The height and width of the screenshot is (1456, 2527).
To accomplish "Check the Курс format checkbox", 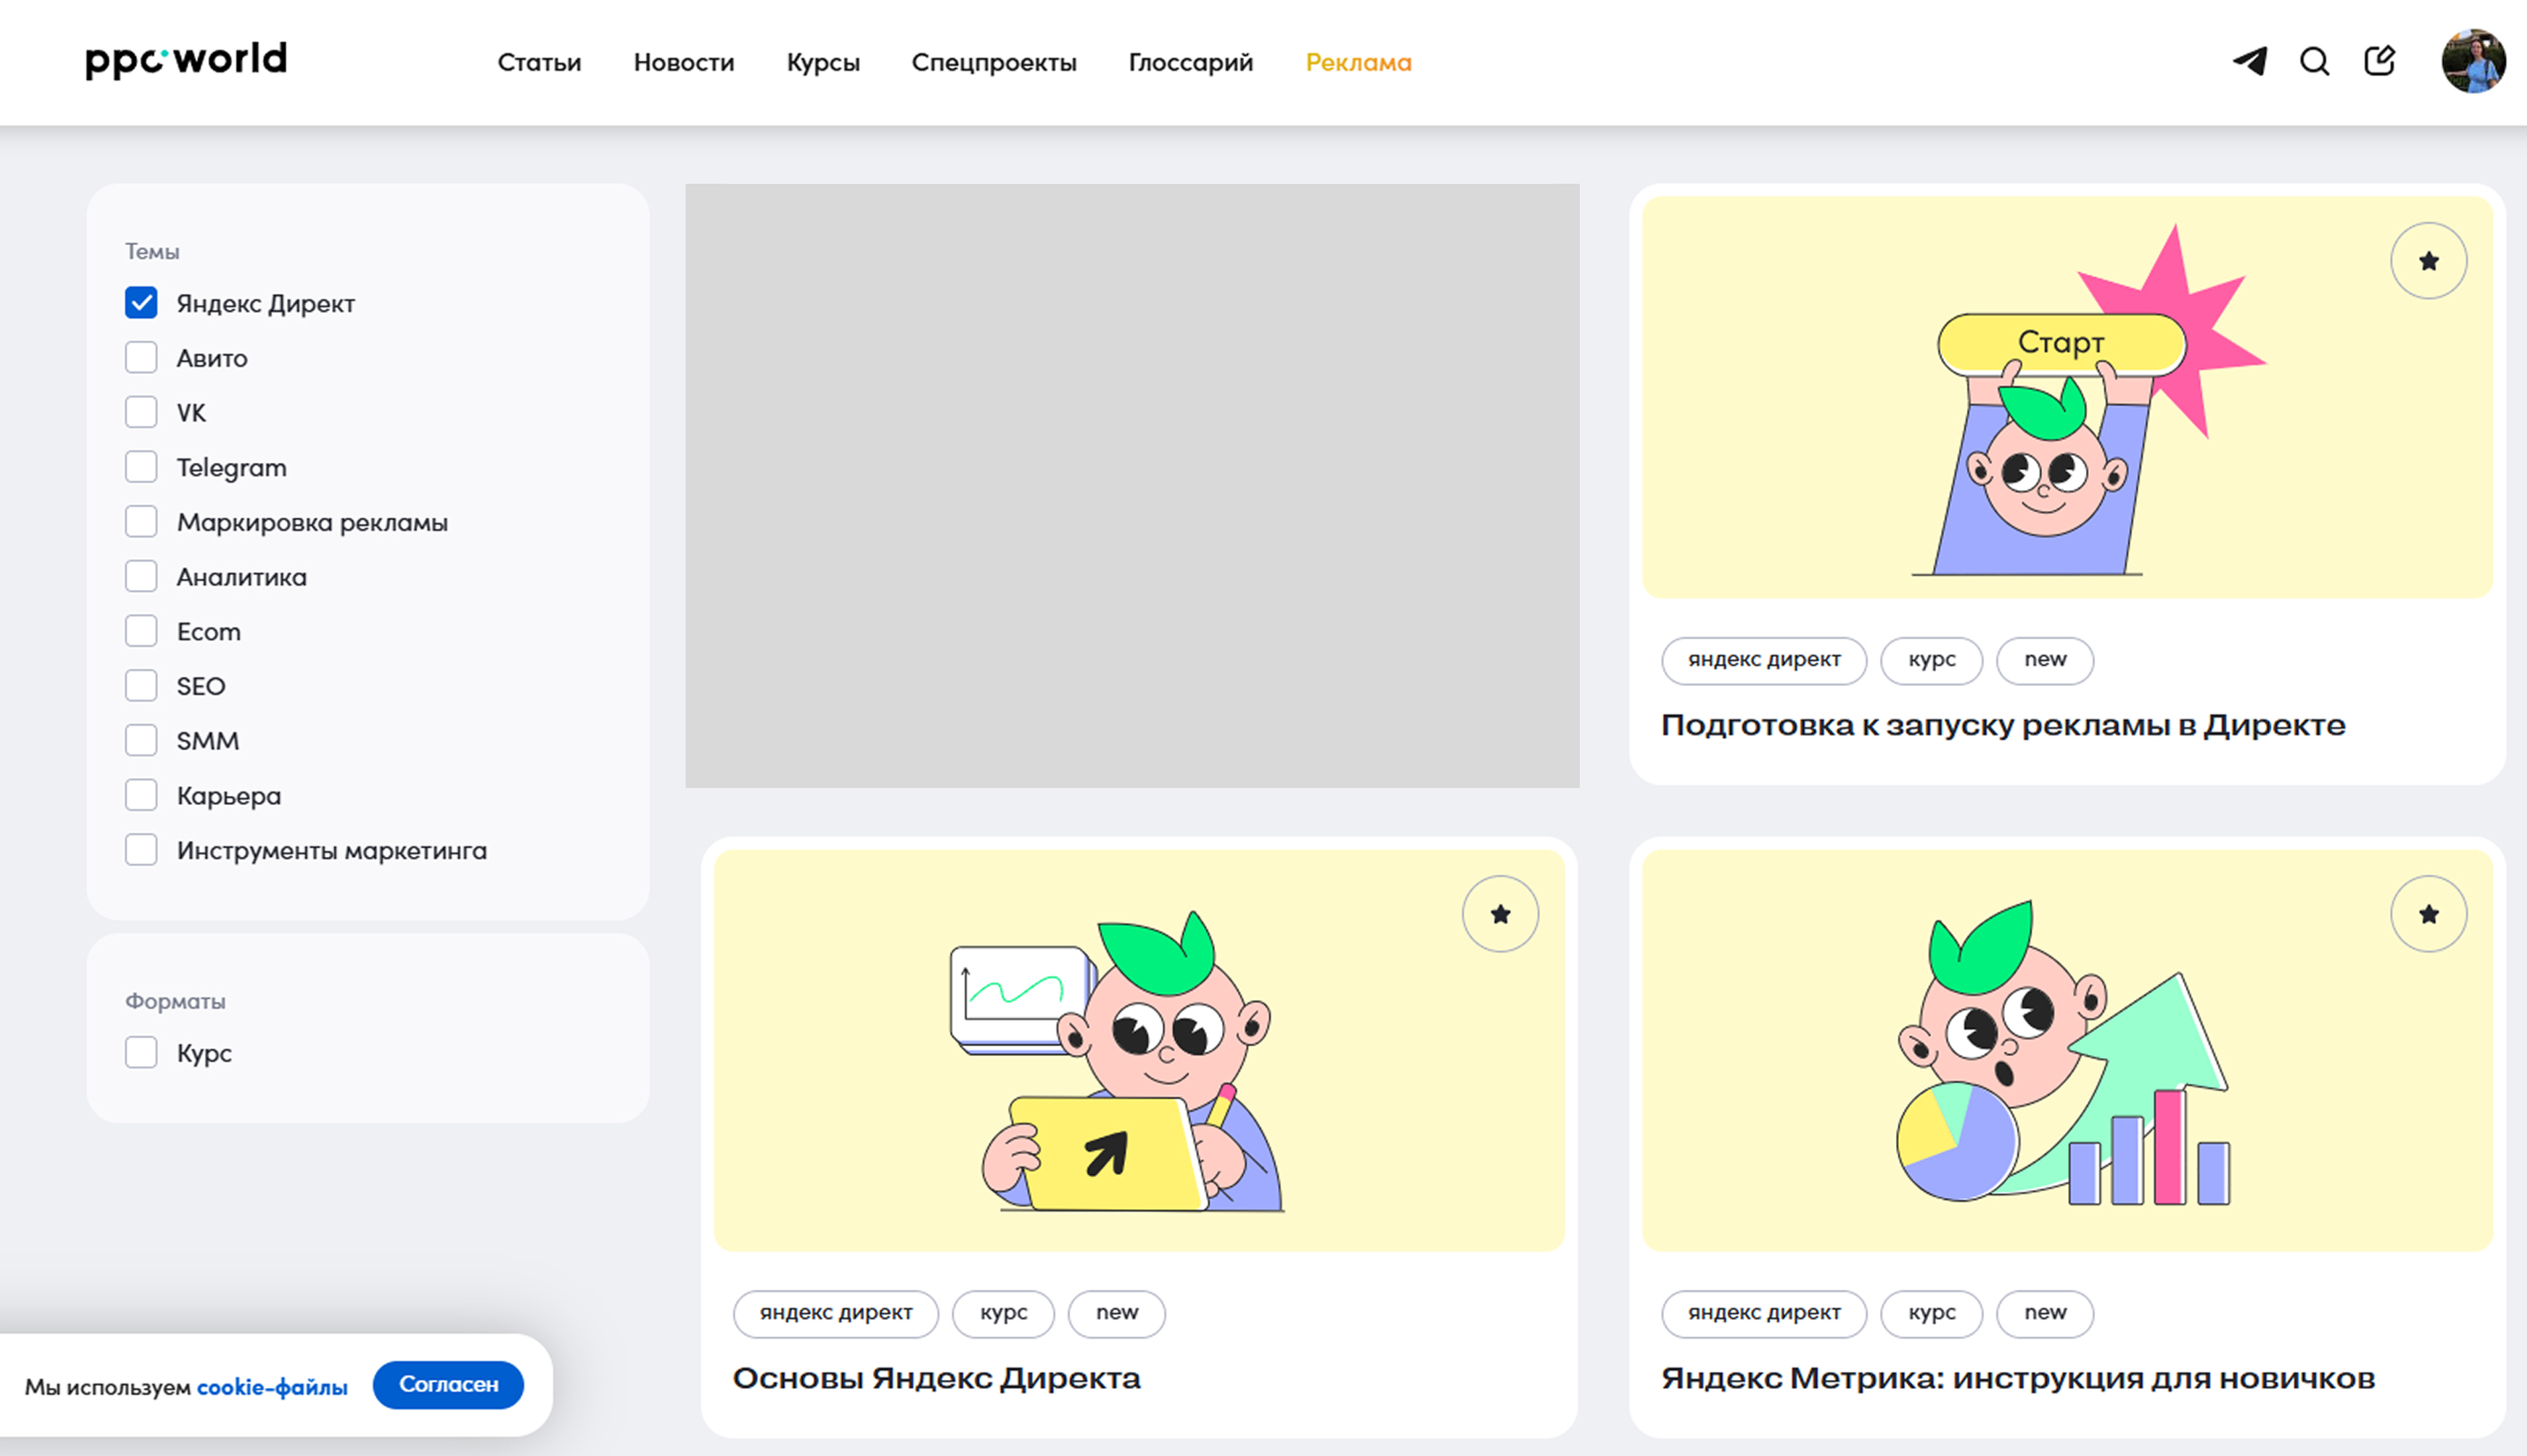I will [x=141, y=1052].
